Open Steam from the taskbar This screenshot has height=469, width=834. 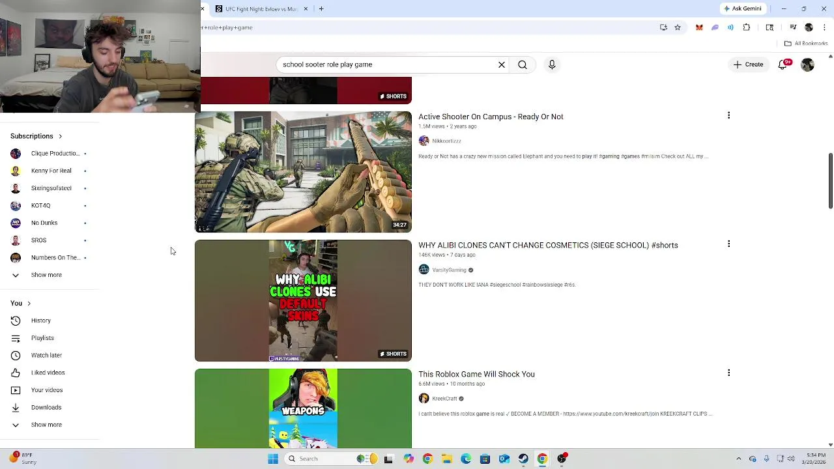tap(523, 459)
